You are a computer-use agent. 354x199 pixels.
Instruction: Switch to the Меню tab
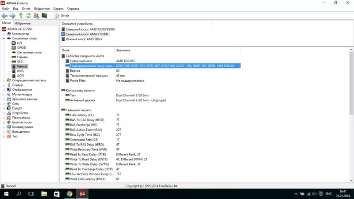click(7, 23)
